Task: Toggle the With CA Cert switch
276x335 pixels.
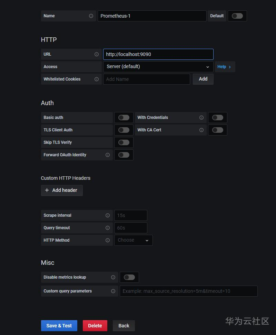Action: [218, 130]
